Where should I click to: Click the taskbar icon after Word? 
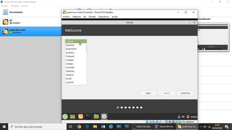[111, 127]
